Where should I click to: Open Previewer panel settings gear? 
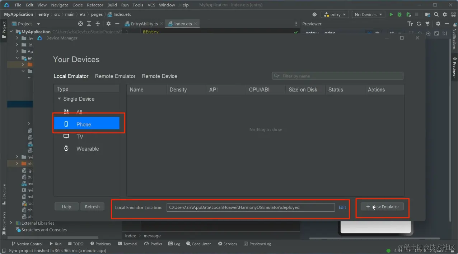438,24
